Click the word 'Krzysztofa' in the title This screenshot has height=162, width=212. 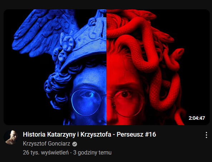pos(96,134)
